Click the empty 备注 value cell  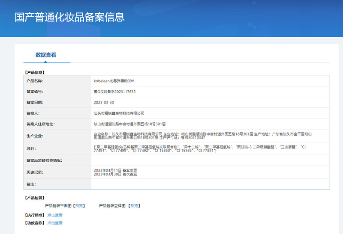(210, 184)
